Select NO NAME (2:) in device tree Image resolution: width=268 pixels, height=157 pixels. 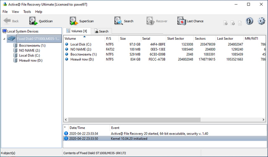pyautogui.click(x=29, y=50)
